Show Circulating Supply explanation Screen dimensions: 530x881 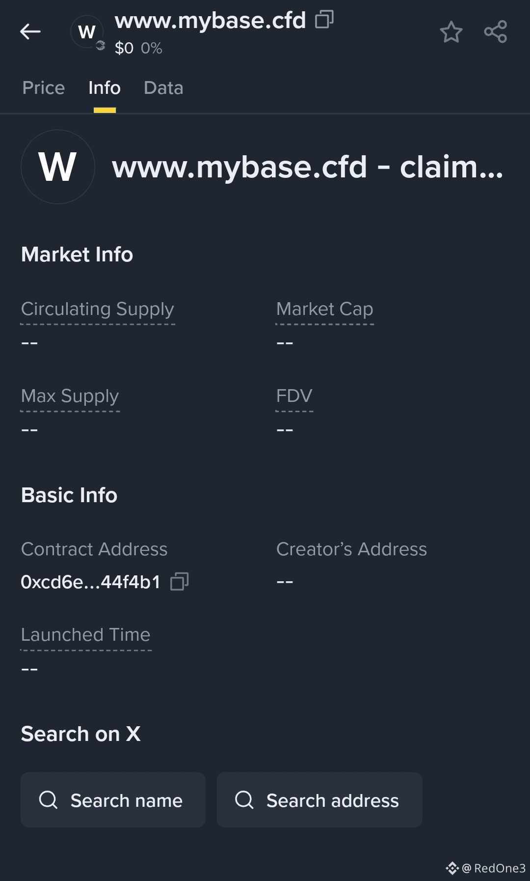coord(98,309)
